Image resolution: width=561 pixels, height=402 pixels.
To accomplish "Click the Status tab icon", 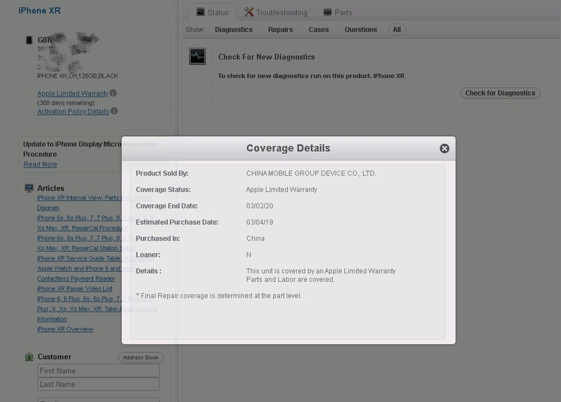I will pos(201,12).
